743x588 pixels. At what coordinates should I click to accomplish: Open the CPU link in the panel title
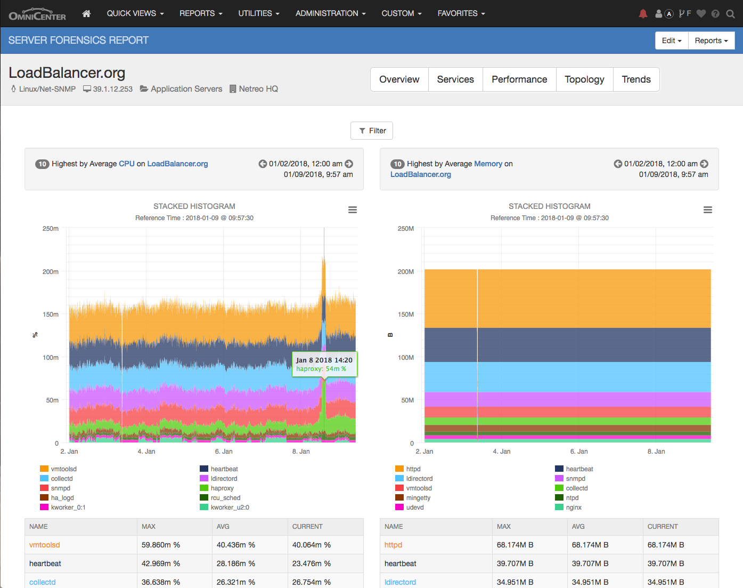(127, 164)
